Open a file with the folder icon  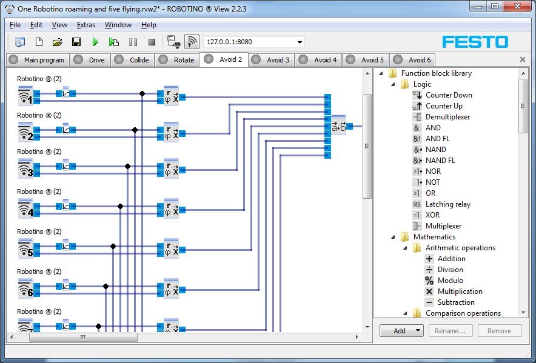tap(58, 42)
